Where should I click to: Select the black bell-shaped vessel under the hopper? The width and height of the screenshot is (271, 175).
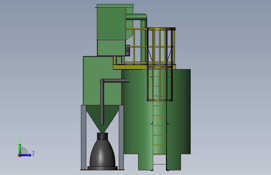(102, 153)
